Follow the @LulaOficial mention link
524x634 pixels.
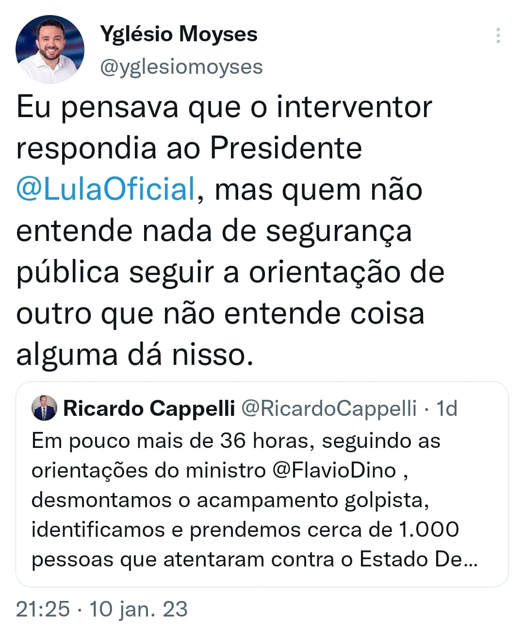click(106, 189)
